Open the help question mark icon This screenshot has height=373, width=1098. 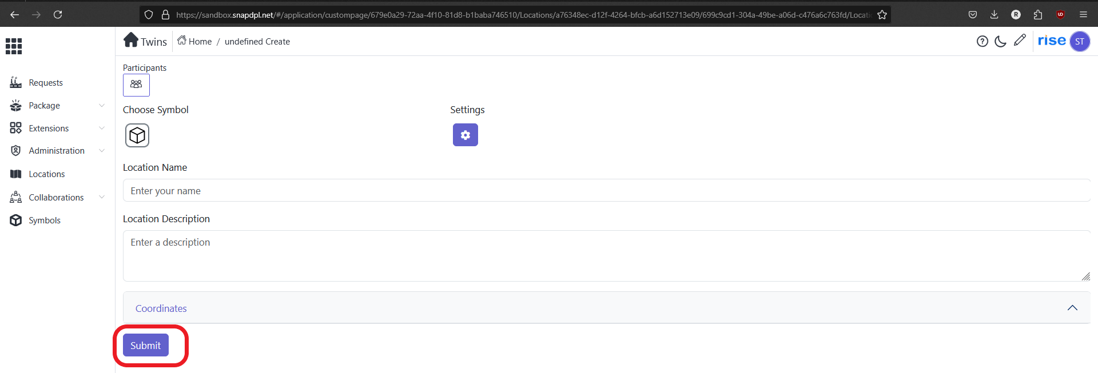click(x=982, y=41)
